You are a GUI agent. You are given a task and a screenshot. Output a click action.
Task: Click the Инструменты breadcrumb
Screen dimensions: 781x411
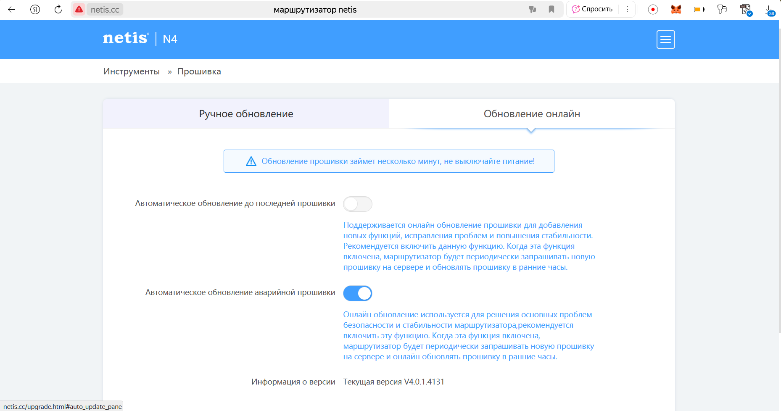coord(132,71)
